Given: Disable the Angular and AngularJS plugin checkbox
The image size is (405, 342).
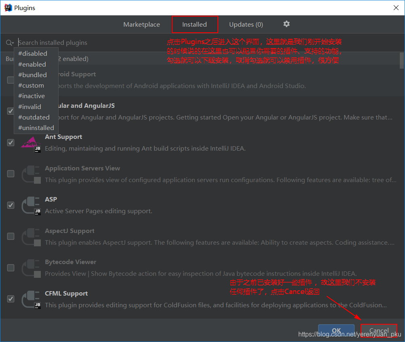Looking at the screenshot, I should pos(11,111).
